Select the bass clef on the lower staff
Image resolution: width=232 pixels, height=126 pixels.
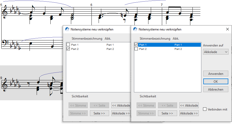tap(5, 43)
